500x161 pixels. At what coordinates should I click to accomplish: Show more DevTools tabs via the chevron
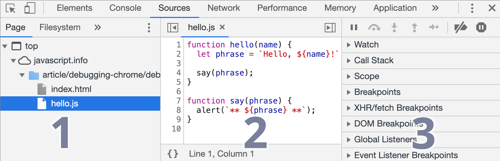pyautogui.click(x=435, y=8)
